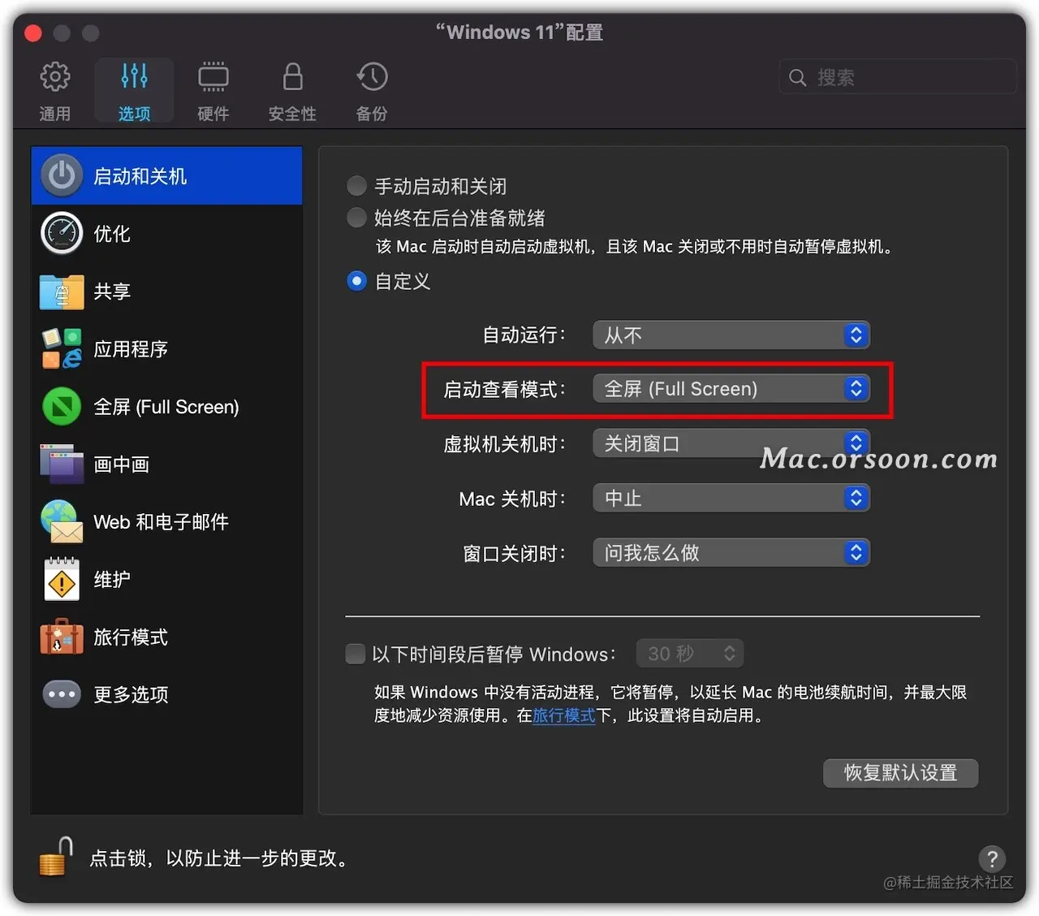1039x916 pixels.
Task: Select the 应用程序 sidebar label
Action: (131, 349)
